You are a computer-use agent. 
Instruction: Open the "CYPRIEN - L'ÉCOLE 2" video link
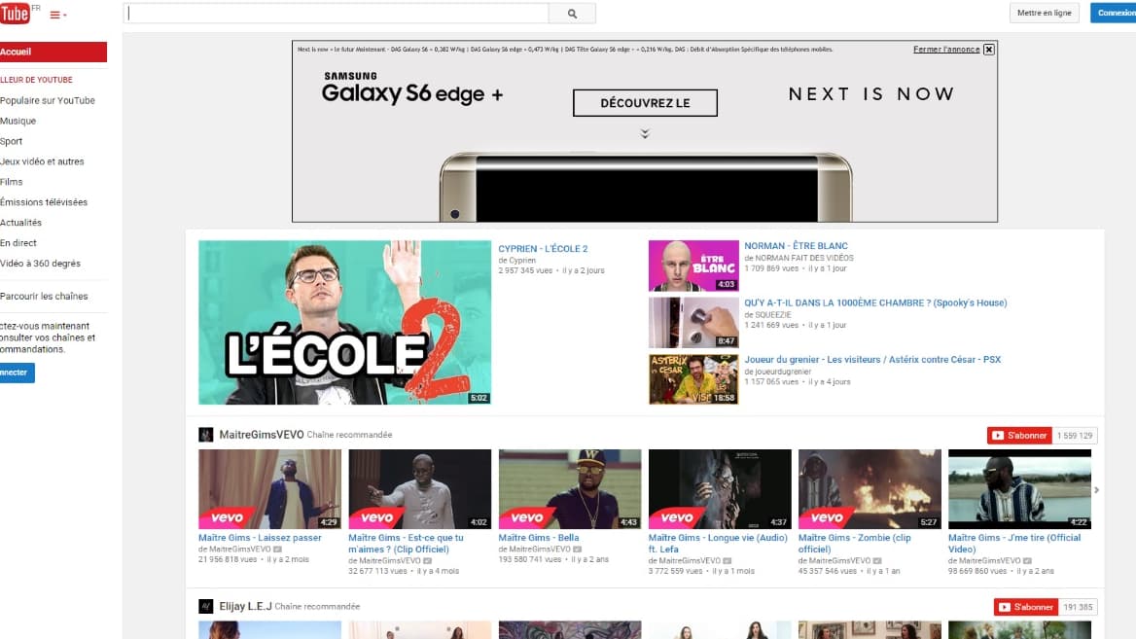click(x=543, y=248)
